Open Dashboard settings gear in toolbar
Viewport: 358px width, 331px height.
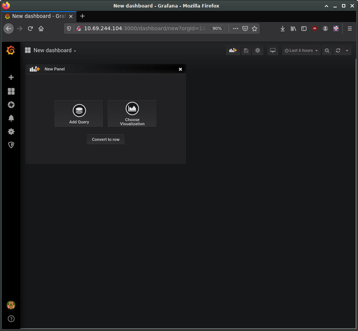pos(258,50)
